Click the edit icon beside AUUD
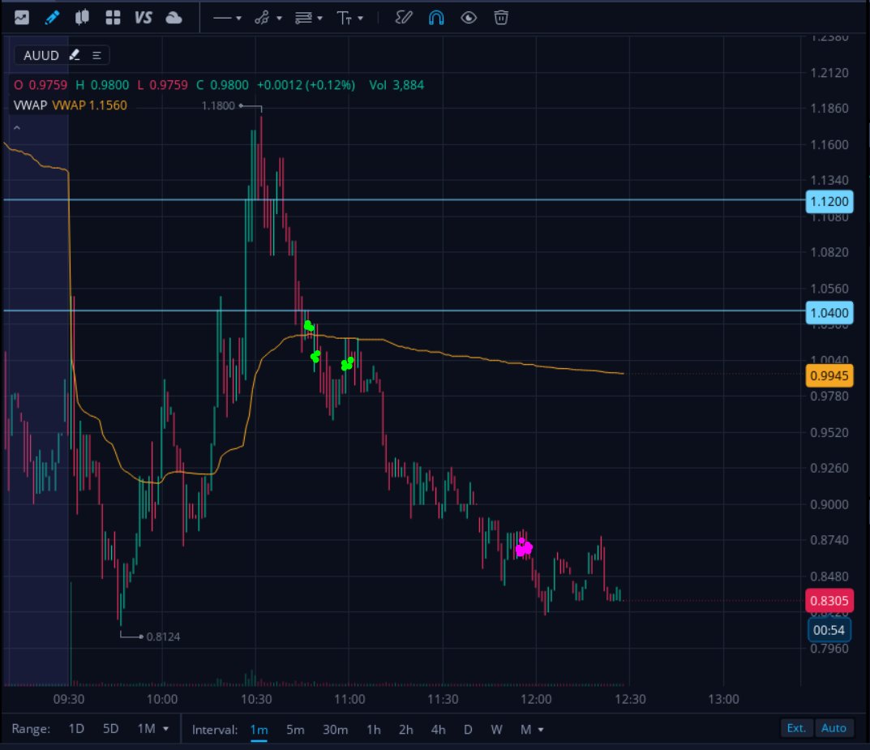Viewport: 870px width, 750px height. coord(75,55)
